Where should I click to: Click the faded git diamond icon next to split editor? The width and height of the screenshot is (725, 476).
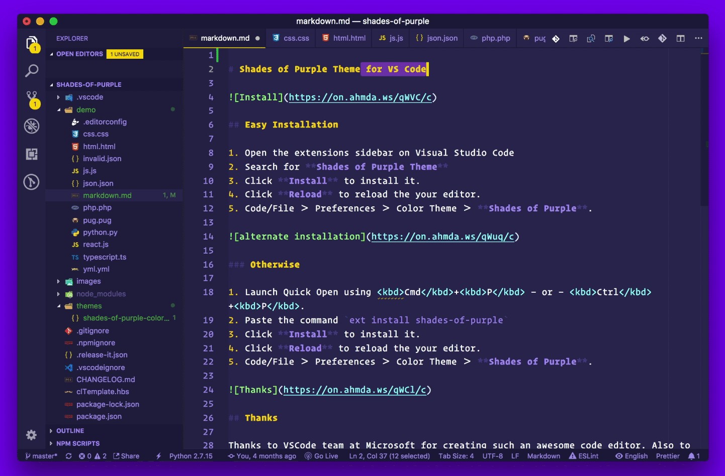coord(662,38)
